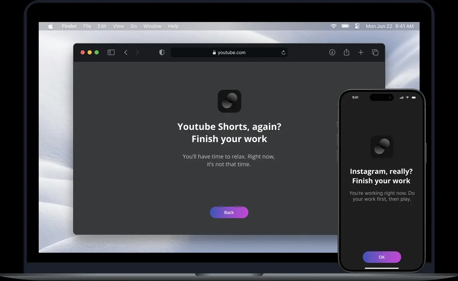Maximize the Safari window
458x281 pixels.
[x=97, y=52]
